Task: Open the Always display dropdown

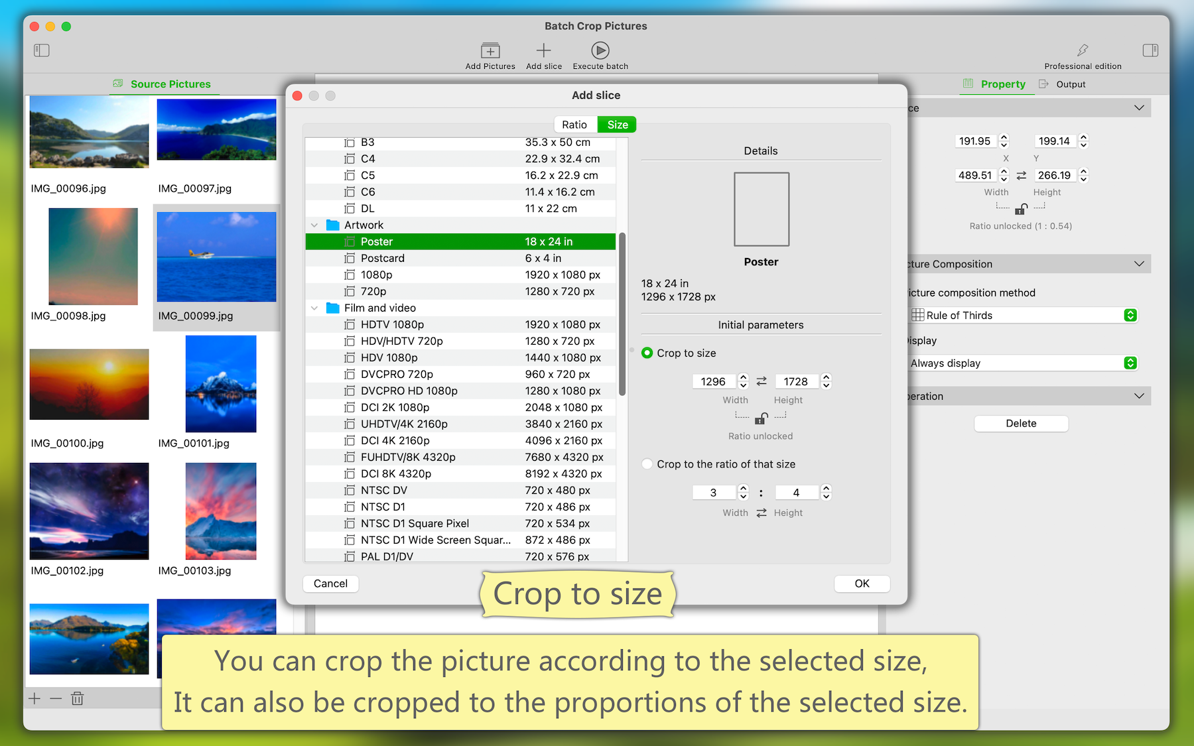Action: [1130, 363]
